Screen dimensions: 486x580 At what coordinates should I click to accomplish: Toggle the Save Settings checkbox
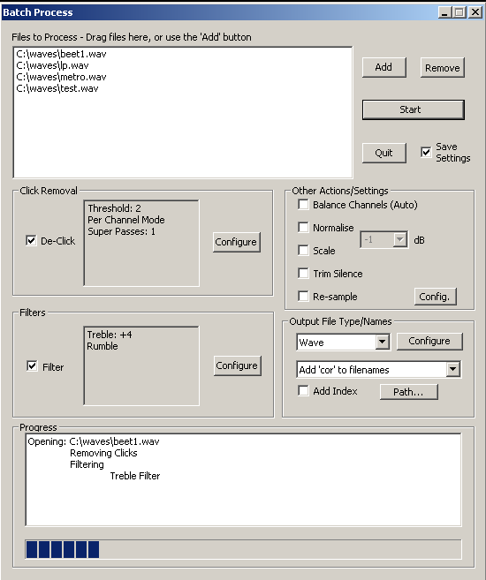point(426,152)
